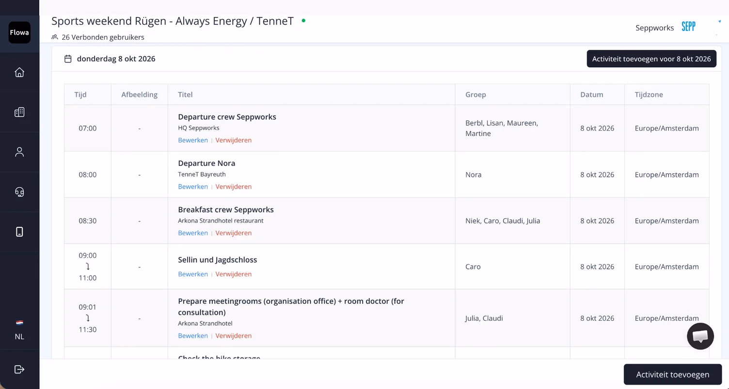Click the Departure Nora title
Image resolution: width=729 pixels, height=389 pixels.
point(206,163)
